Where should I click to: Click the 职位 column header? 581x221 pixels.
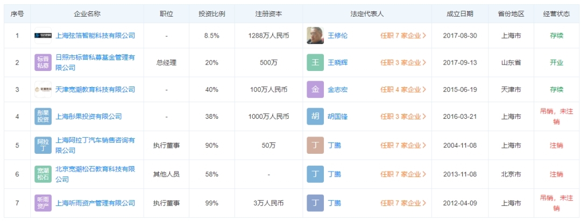[166, 13]
